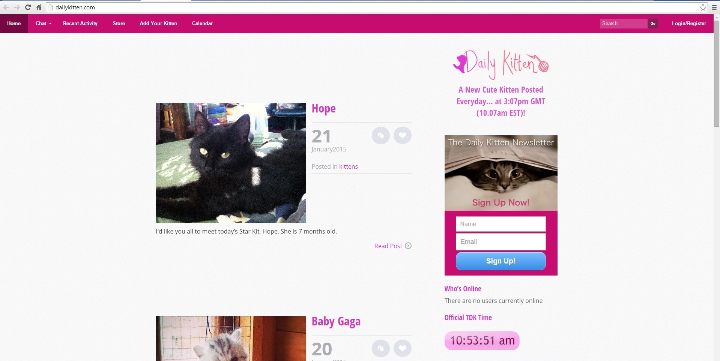Open the Baby Gaga post title
Viewport: 720px width, 361px height.
click(x=336, y=321)
